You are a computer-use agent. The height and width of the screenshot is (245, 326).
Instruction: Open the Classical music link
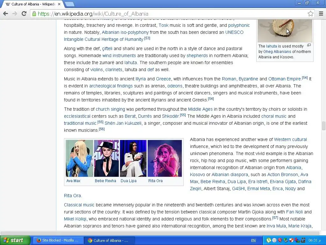pyautogui.click(x=79, y=205)
